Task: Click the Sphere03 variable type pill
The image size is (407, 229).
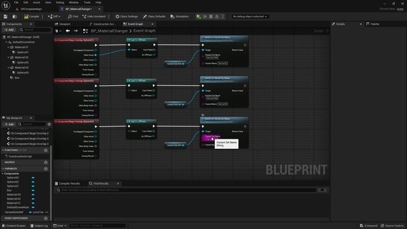Action: tap(33, 177)
